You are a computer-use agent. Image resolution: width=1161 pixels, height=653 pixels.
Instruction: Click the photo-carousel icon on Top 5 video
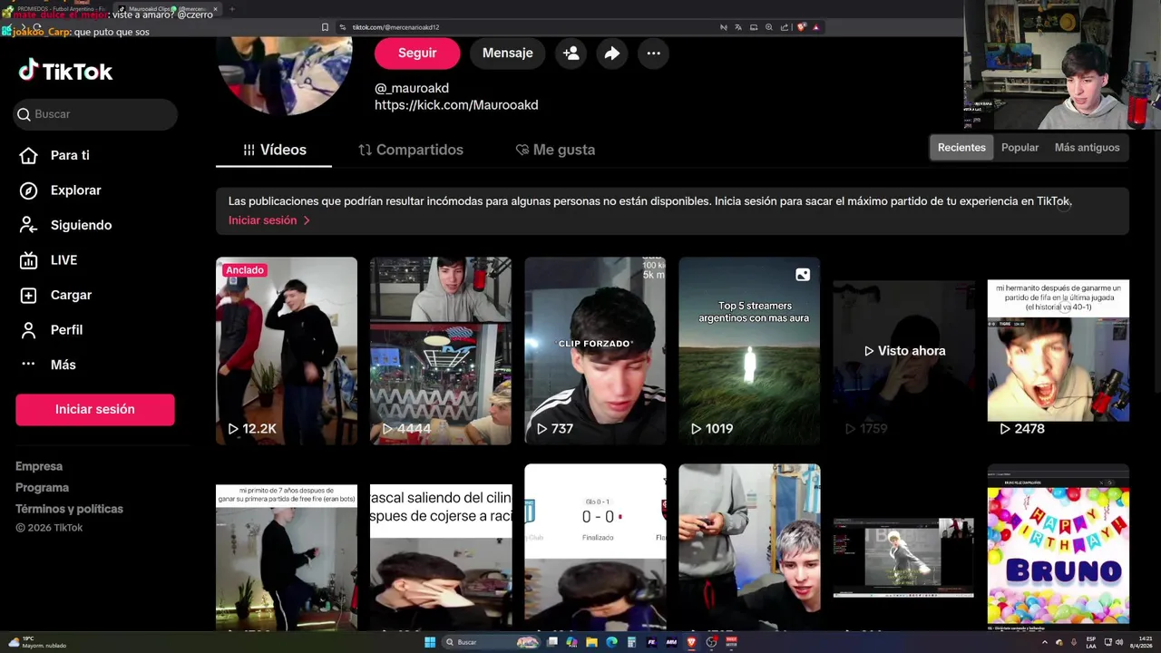coord(803,275)
